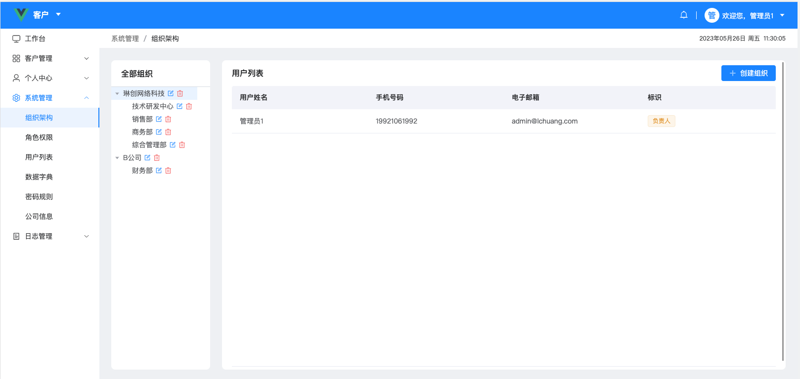Click 用户姓名 column header
This screenshot has width=800, height=379.
point(254,97)
